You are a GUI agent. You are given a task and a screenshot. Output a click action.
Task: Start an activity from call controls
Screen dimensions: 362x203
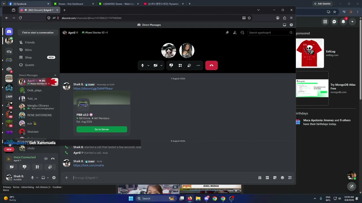click(180, 65)
